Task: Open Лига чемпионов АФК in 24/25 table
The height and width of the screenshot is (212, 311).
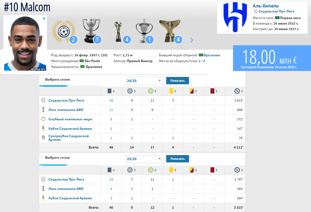Action: [66, 110]
